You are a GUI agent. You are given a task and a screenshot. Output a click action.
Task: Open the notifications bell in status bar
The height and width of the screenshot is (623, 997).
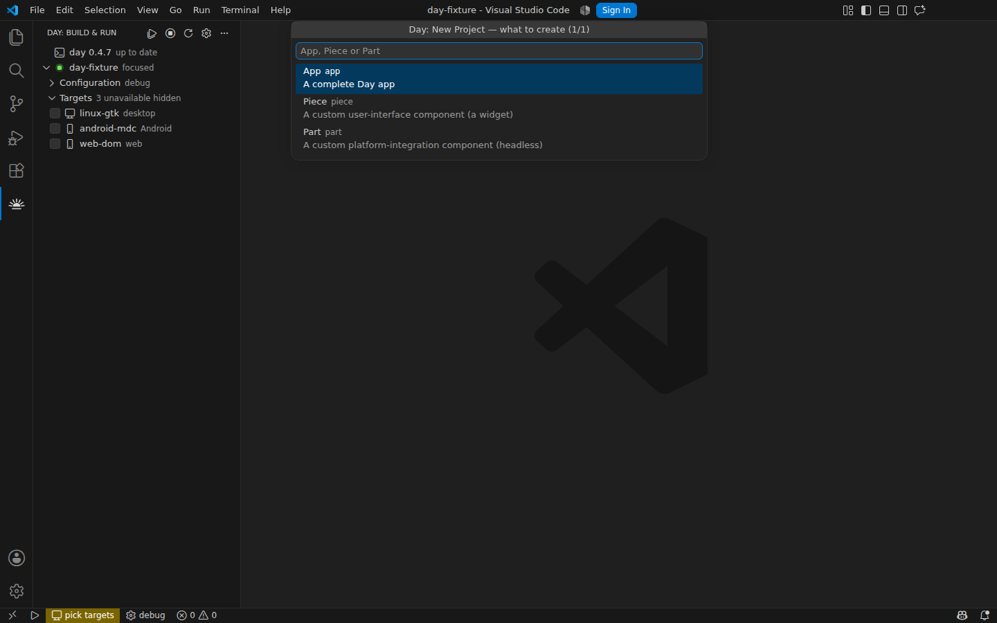(985, 615)
